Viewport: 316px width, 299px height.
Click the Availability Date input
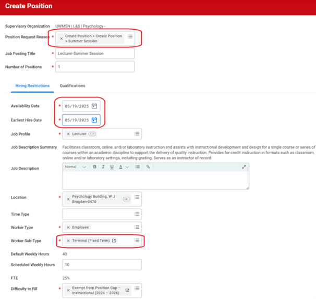(81, 106)
